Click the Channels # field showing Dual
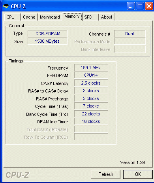Screen dimensions: 154x183 point(130,34)
